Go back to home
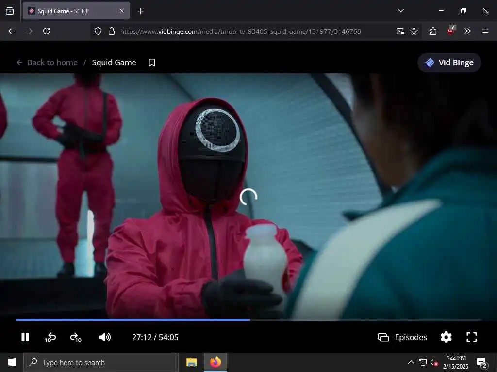 pyautogui.click(x=47, y=62)
